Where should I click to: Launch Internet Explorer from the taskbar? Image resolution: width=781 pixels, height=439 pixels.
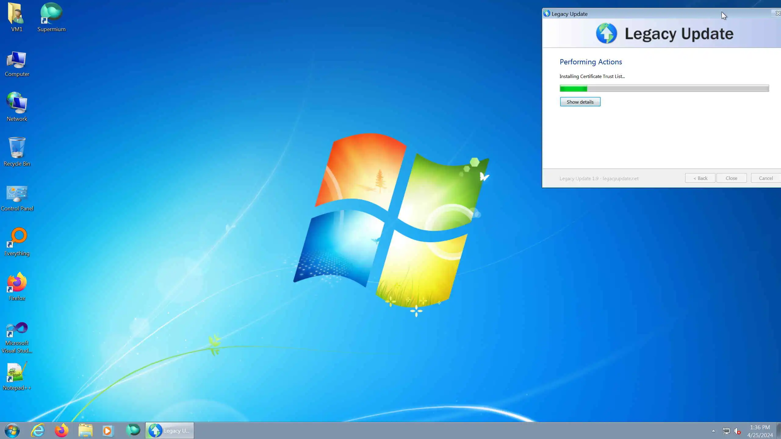click(38, 430)
